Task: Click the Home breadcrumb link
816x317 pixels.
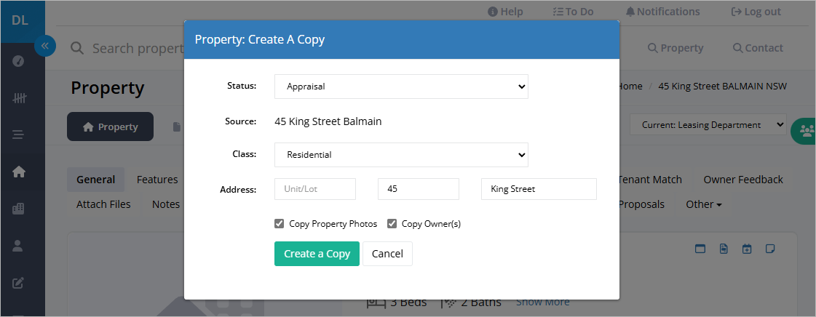Action: (x=630, y=87)
